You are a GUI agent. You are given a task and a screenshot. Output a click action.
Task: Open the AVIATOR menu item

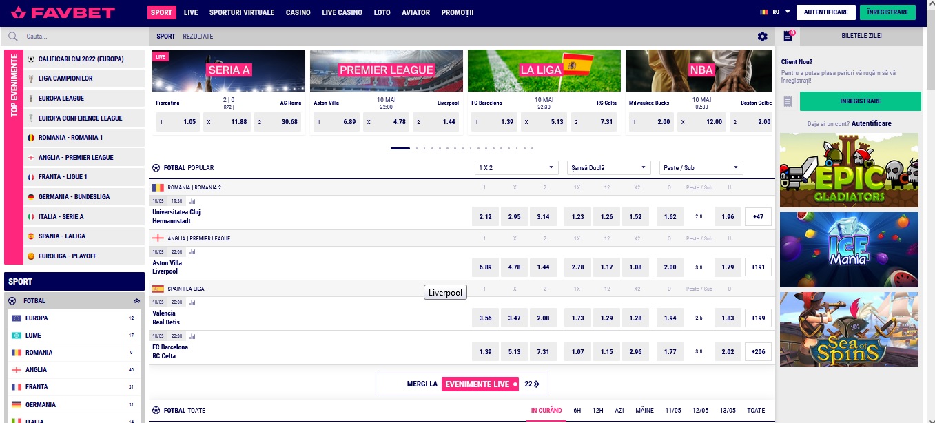415,12
